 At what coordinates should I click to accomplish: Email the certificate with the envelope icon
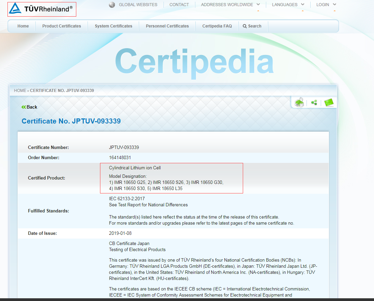pyautogui.click(x=329, y=102)
